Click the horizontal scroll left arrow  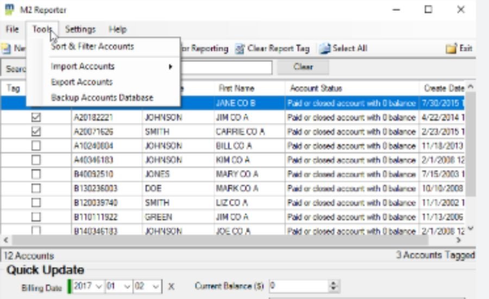click(6, 240)
